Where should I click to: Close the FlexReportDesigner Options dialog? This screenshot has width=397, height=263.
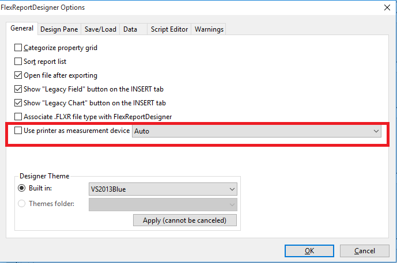coord(387,7)
